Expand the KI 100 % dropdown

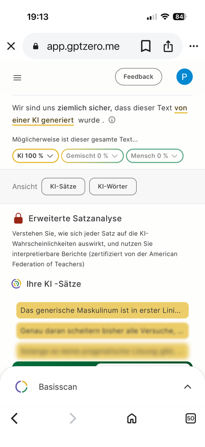(x=36, y=156)
